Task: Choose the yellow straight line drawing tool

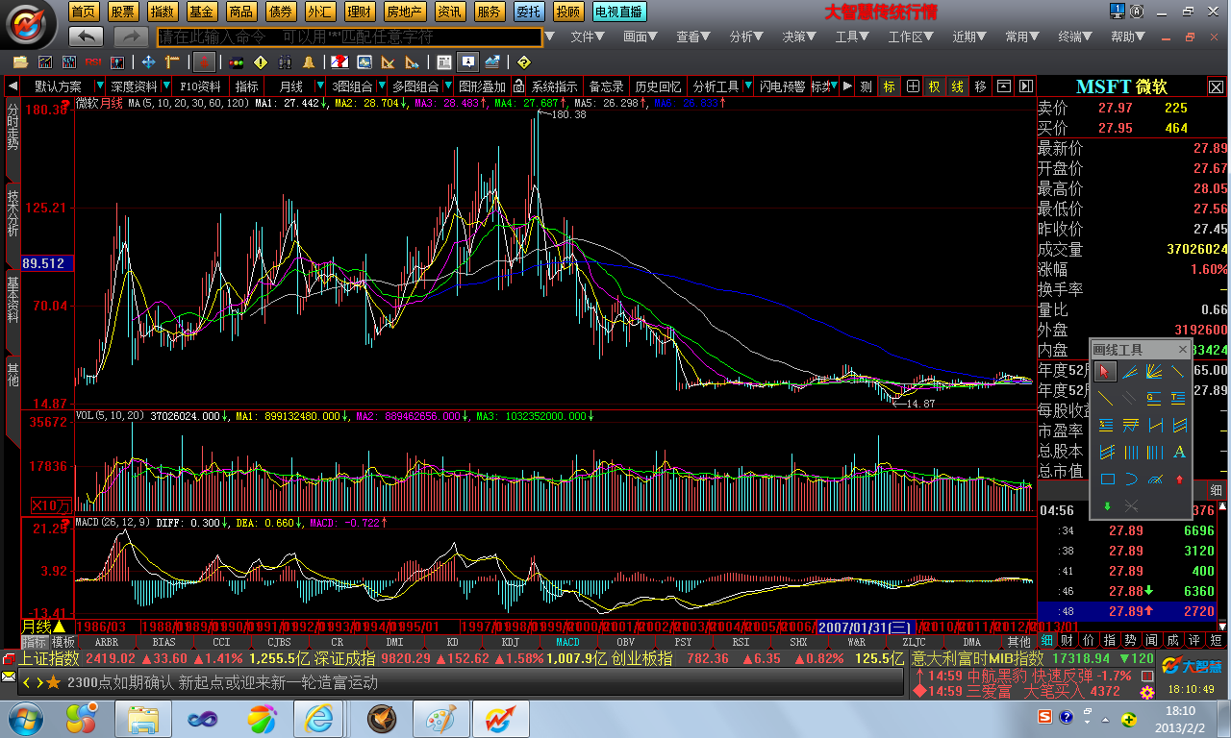Action: (x=1105, y=398)
